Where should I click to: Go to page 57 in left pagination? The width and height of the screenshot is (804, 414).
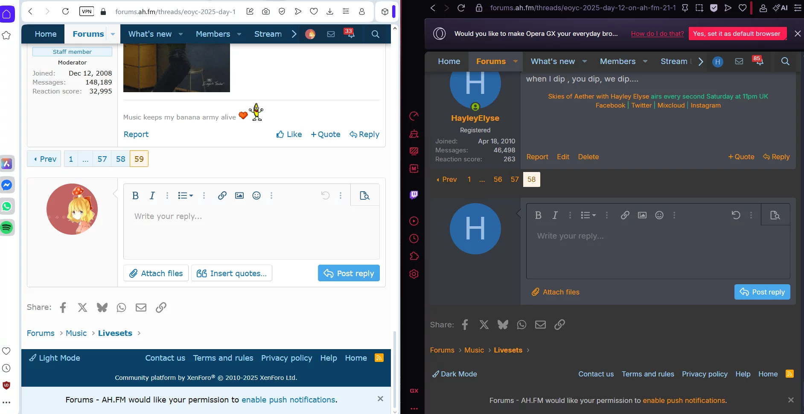click(x=102, y=159)
